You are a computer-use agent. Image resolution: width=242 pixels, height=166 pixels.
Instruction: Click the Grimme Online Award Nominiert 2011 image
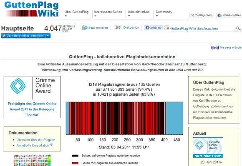click(x=208, y=148)
